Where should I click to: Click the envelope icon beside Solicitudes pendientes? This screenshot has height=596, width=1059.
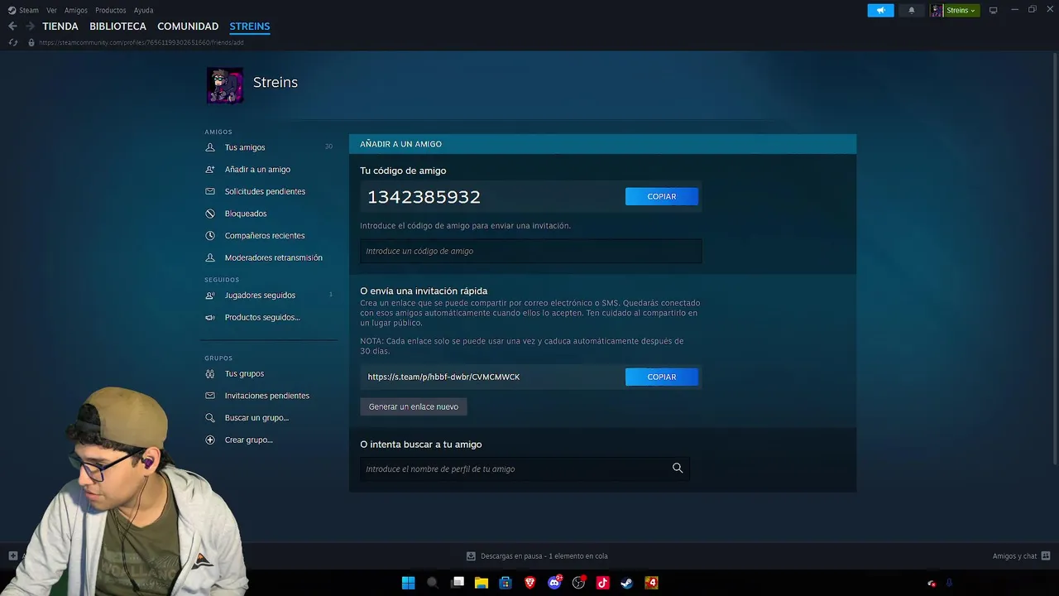(x=210, y=191)
